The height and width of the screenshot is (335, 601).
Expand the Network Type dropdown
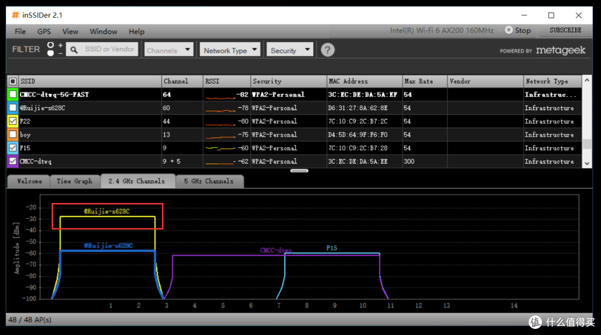(x=230, y=50)
